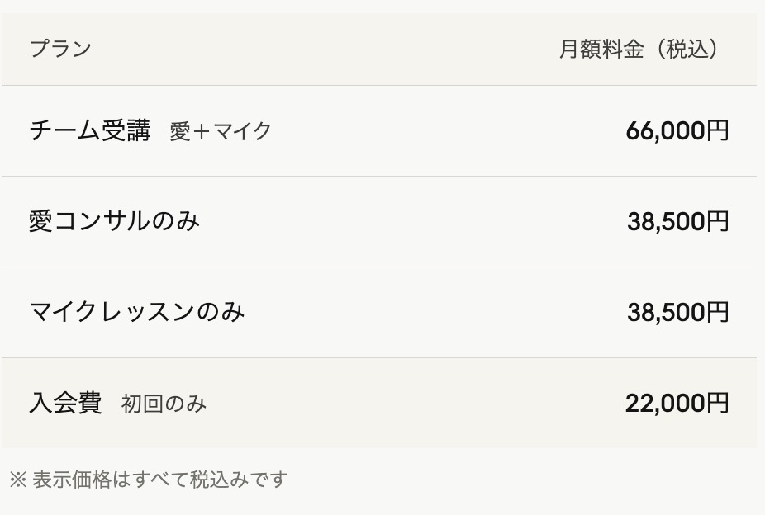Click the プラン column header
This screenshot has height=515, width=765.
[60, 49]
